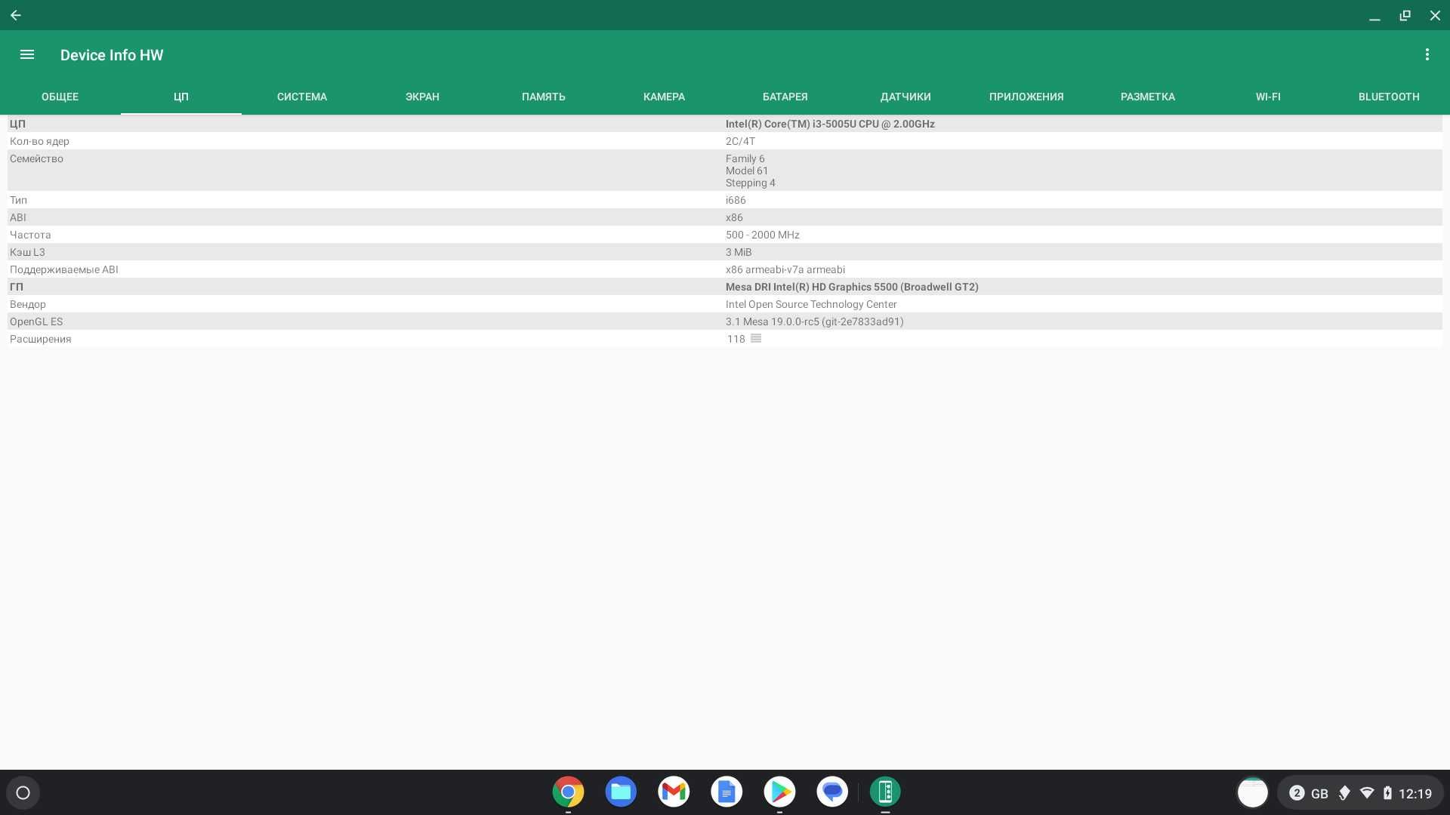This screenshot has width=1450, height=815.
Task: Switch to the ОБЩЕЕ tab
Action: pyautogui.click(x=60, y=97)
